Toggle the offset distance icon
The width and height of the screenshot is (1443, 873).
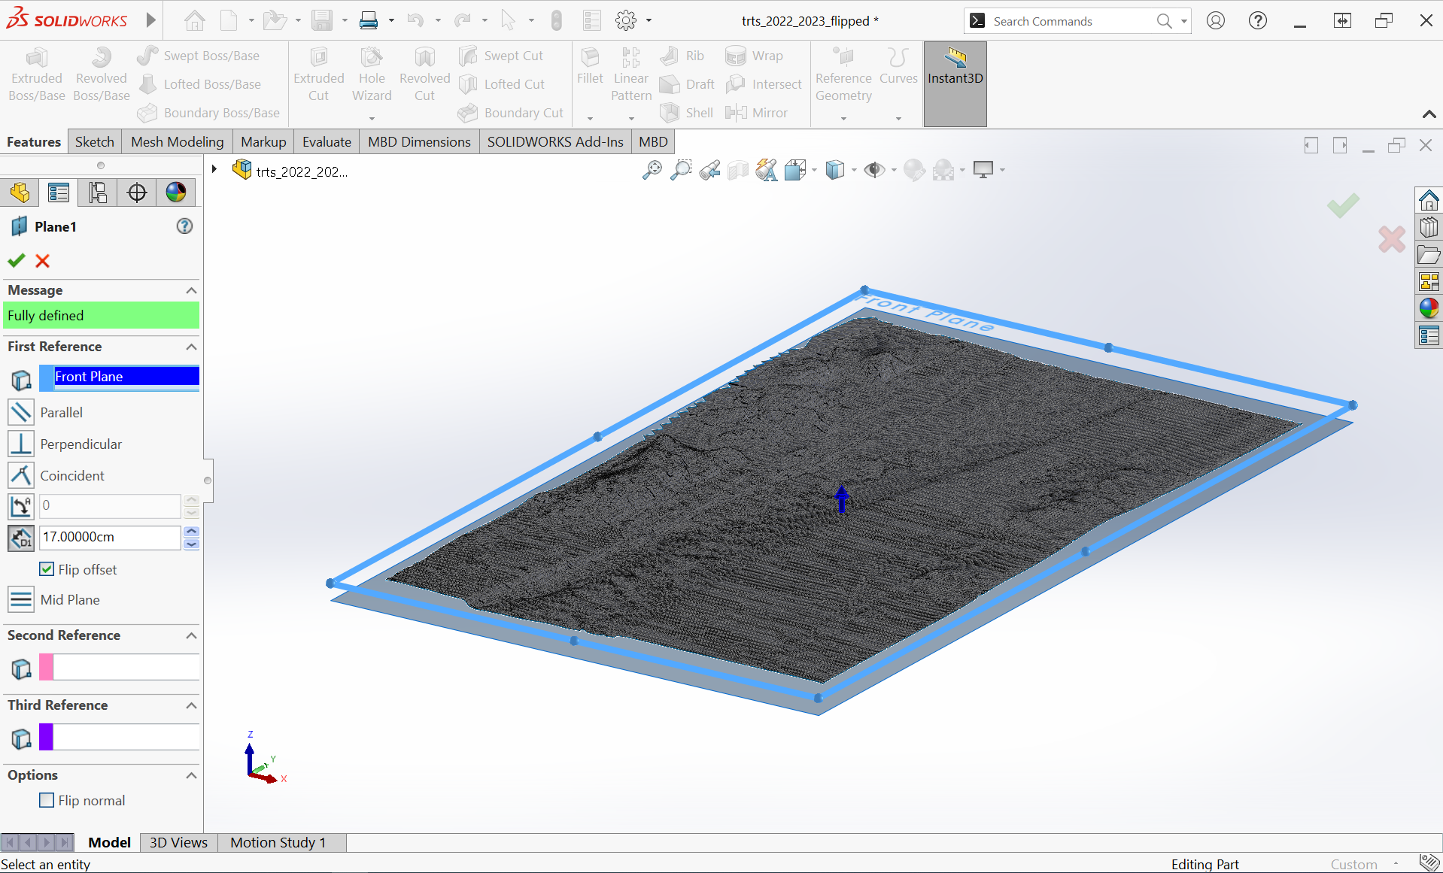point(21,538)
